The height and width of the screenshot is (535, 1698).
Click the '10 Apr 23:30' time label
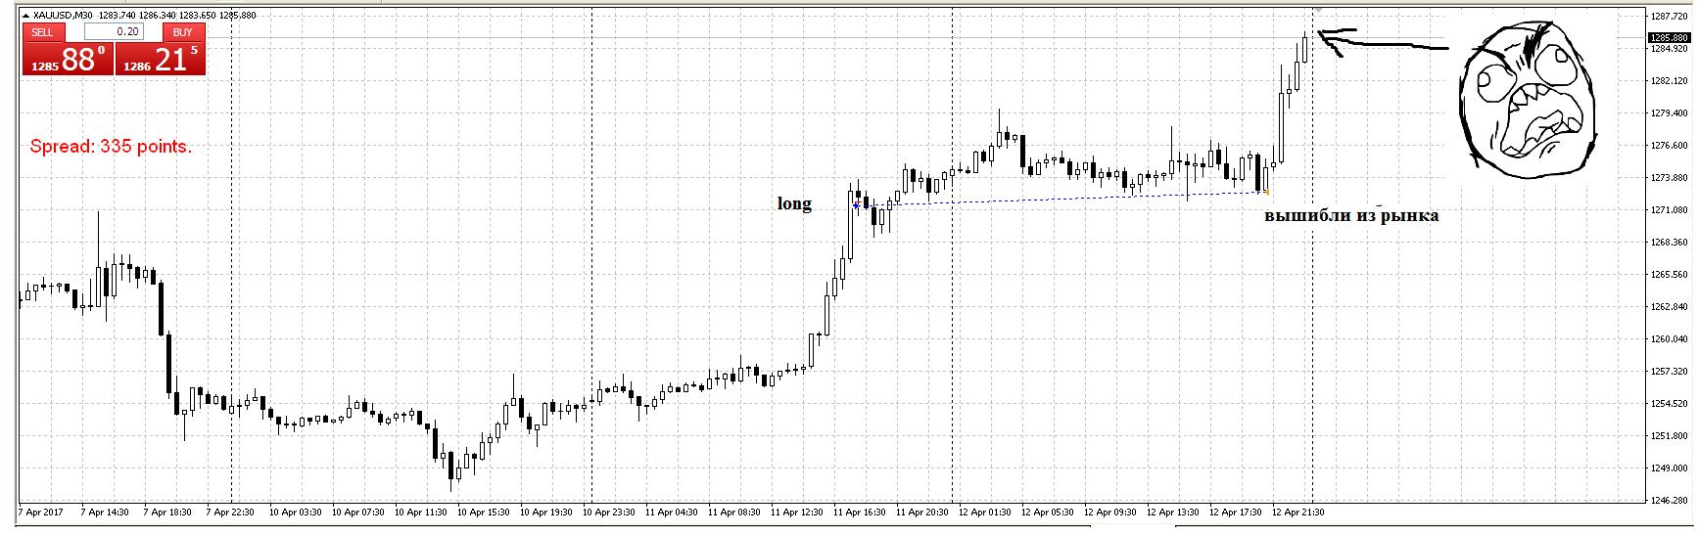coord(608,513)
